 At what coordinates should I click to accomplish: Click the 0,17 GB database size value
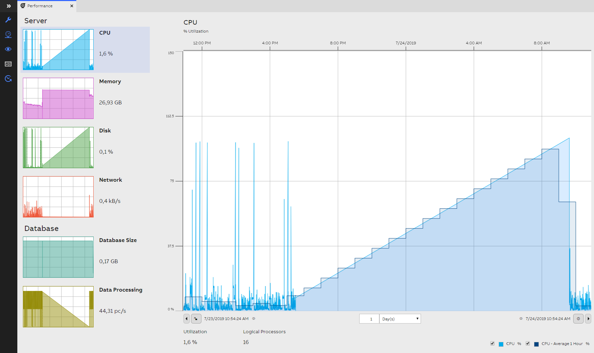[109, 261]
